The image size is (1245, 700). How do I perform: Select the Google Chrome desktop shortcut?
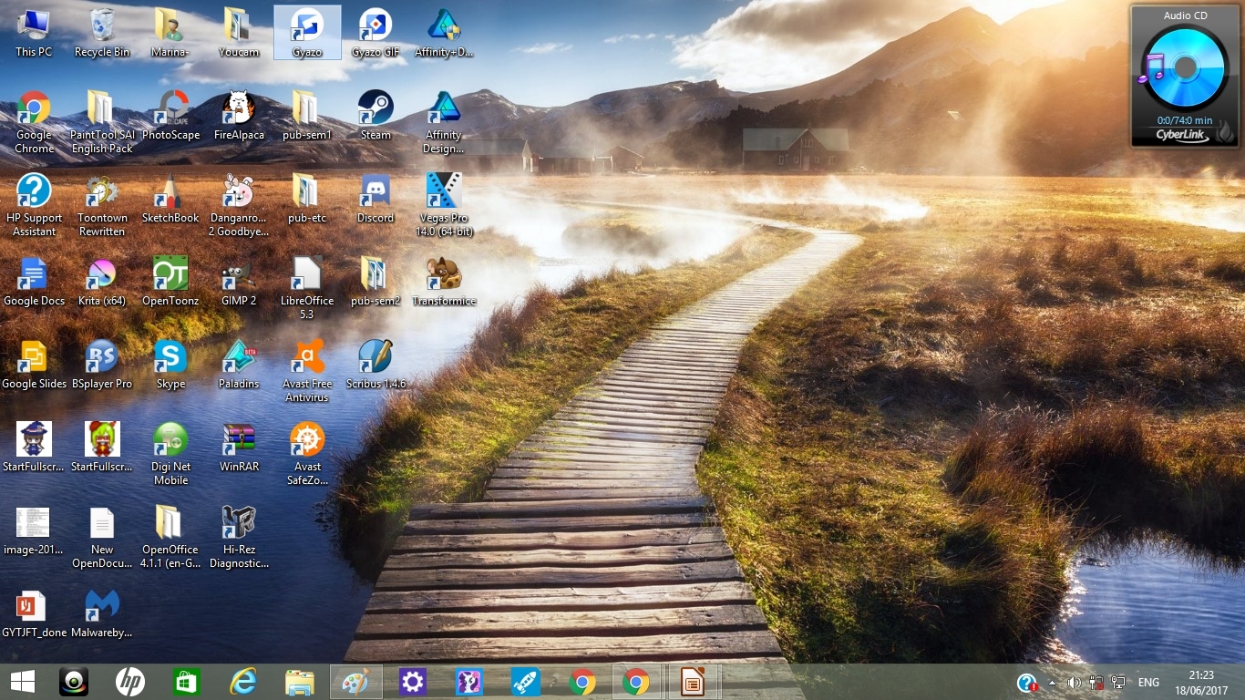coord(34,122)
